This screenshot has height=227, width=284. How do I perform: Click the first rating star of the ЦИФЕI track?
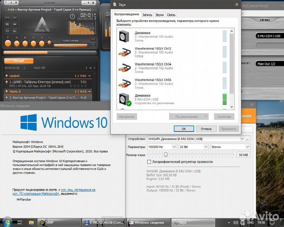point(71,86)
